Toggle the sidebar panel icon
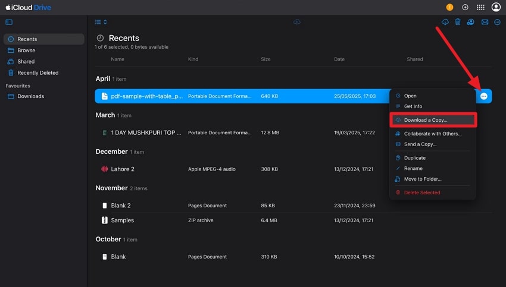The image size is (506, 287). (x=9, y=22)
